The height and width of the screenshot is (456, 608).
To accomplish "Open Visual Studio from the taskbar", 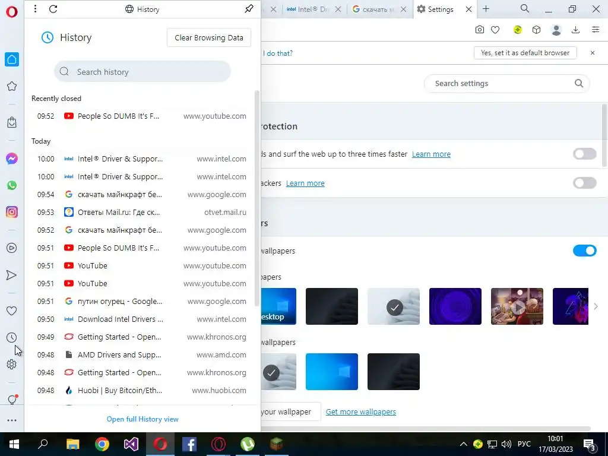I will 131,444.
